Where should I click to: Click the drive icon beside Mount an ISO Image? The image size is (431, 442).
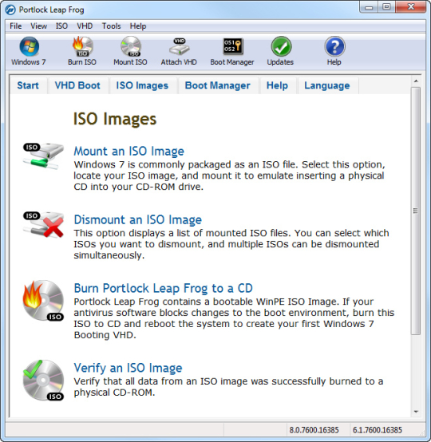click(43, 156)
